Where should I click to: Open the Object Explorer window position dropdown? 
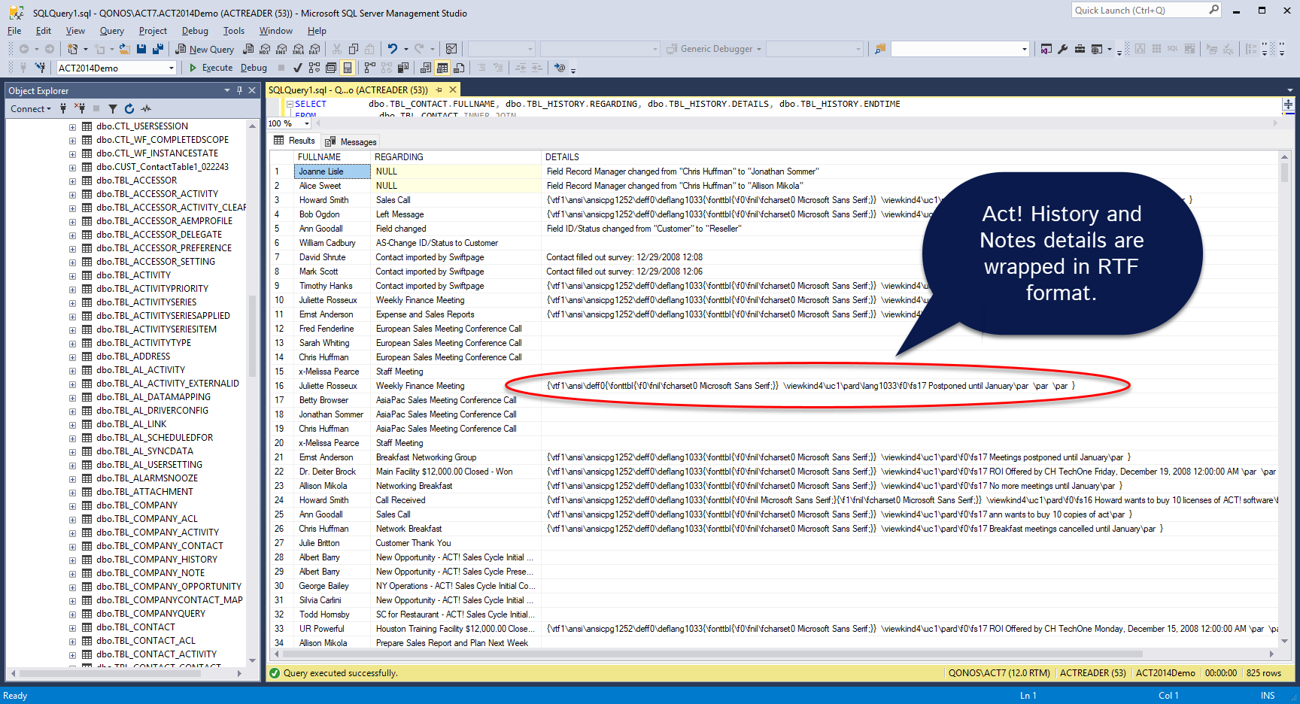click(x=227, y=90)
